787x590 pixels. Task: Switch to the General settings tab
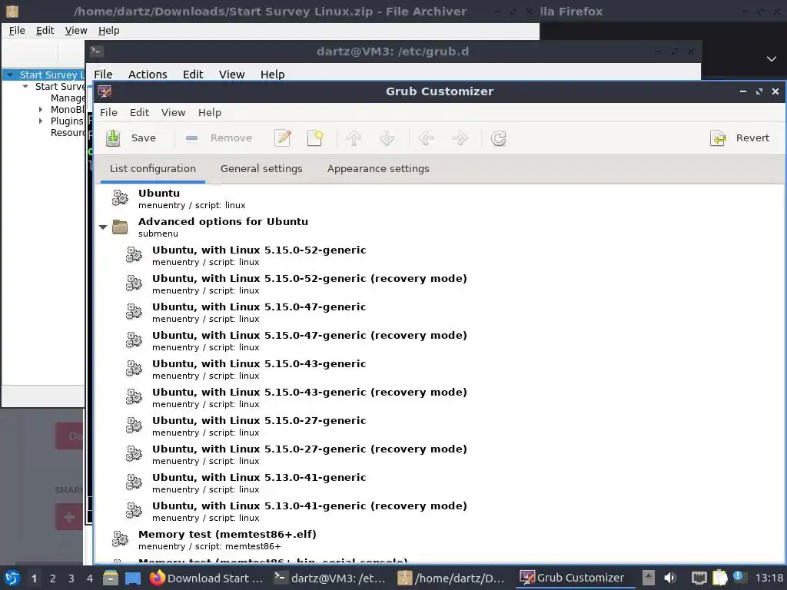[x=261, y=168]
